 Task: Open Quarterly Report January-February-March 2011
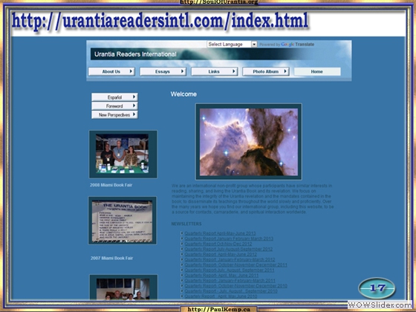(230, 281)
